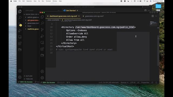Click Spaces: 4 indentation setting
This screenshot has width=173, height=97.
pyautogui.click(x=124, y=82)
